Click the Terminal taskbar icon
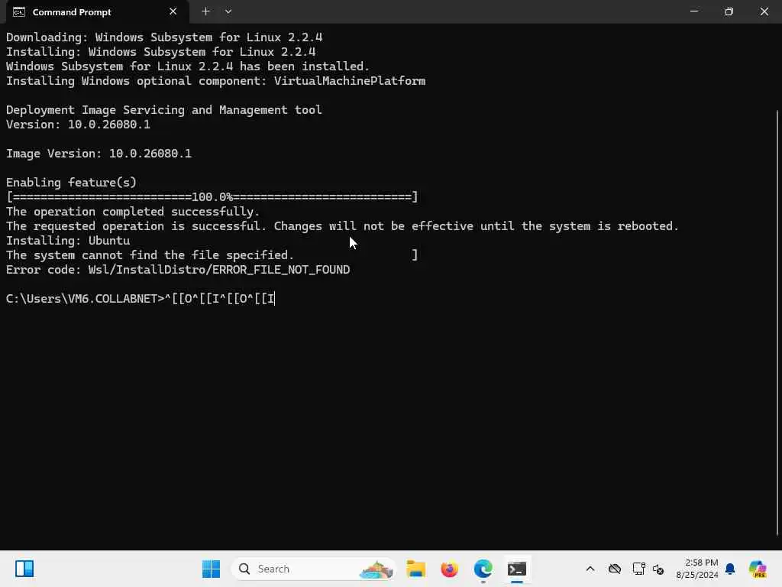This screenshot has height=587, width=782. coord(517,569)
